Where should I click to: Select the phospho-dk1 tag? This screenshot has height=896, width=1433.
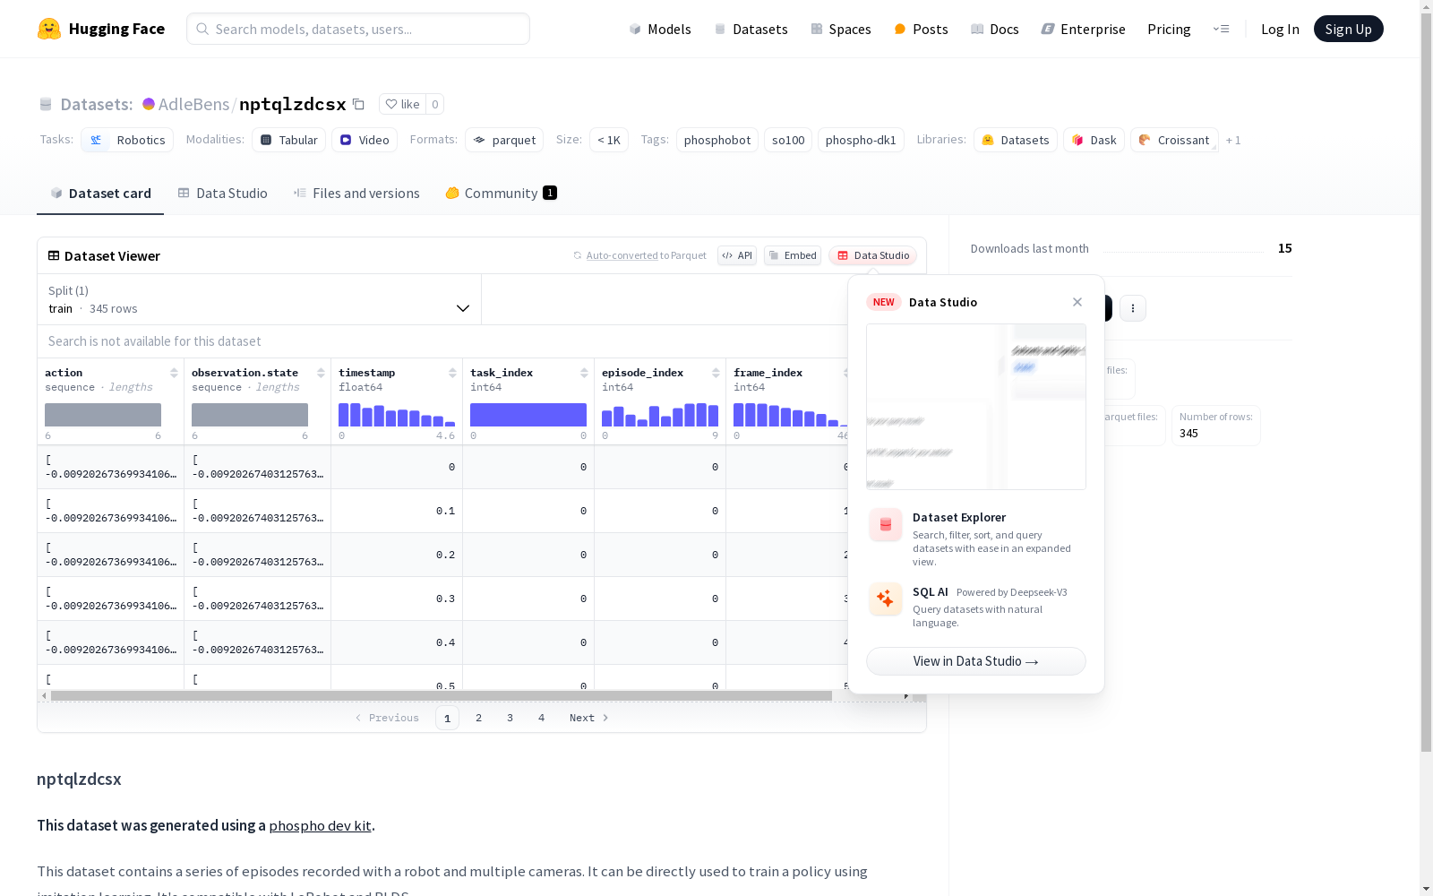click(x=861, y=140)
